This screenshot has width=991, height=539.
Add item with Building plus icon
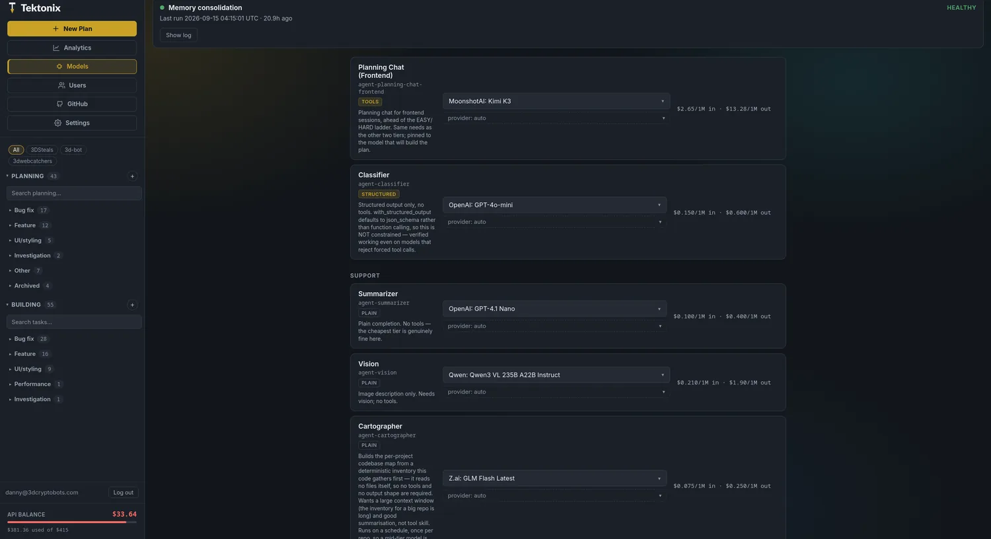132,305
